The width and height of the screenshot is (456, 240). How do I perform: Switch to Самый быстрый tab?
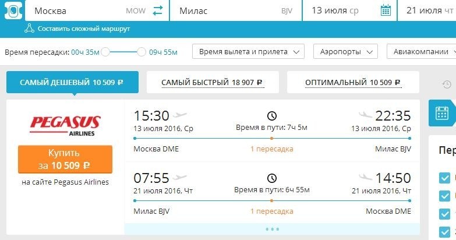213,82
